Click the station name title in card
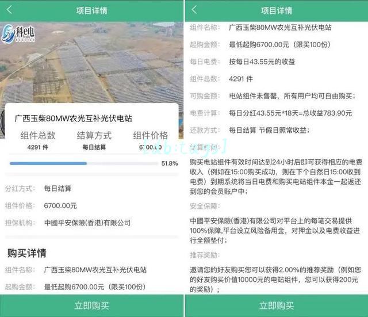368x317 pixels. click(x=73, y=119)
